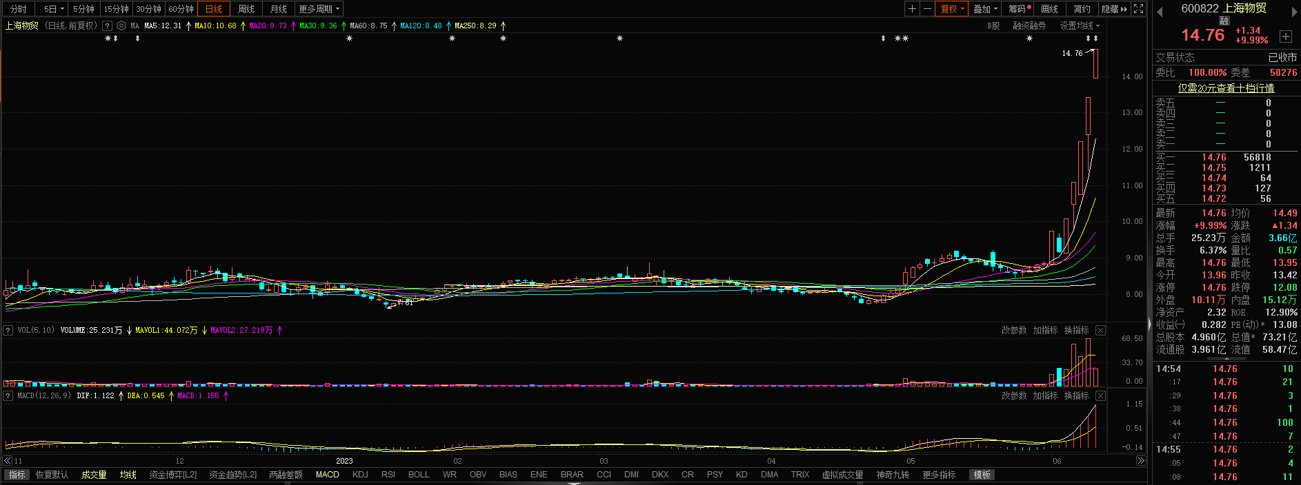
Task: Expand the 更多周期 period dropdown
Action: 319,9
